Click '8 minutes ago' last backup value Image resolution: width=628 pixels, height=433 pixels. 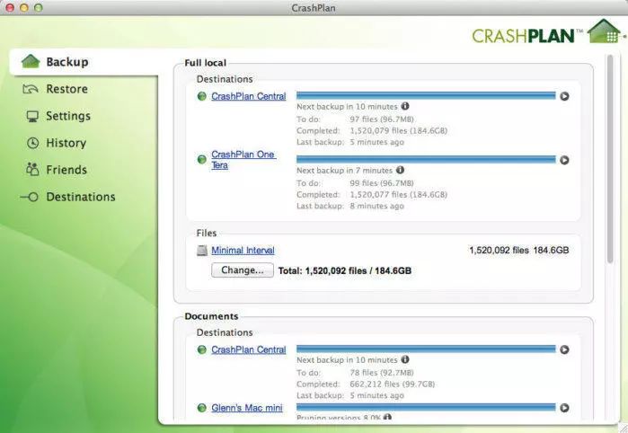point(376,206)
